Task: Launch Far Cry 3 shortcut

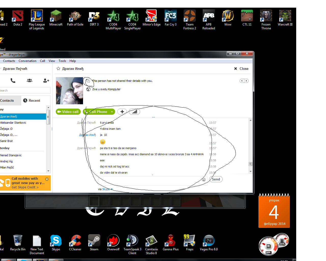Action: click(x=171, y=18)
